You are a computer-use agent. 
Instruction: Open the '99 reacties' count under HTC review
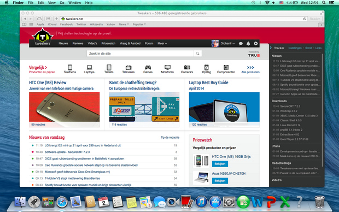coord(38,125)
